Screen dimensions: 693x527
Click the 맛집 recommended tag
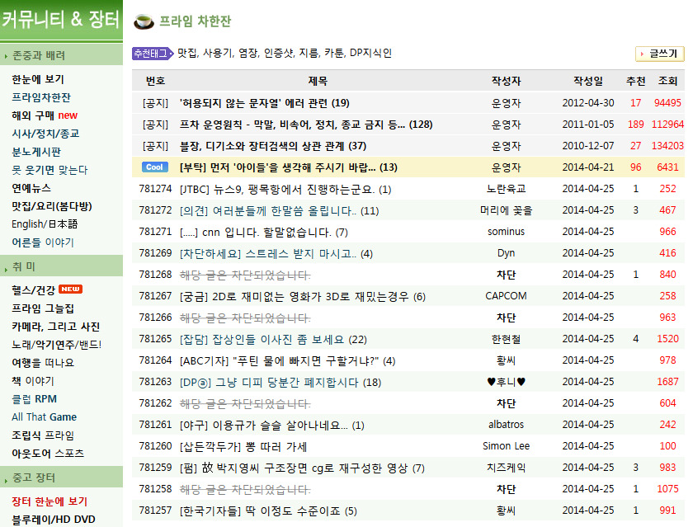tap(187, 54)
